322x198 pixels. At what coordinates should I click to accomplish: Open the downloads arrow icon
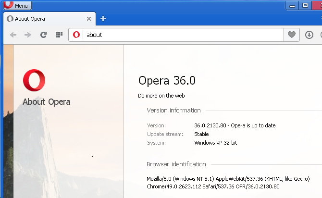pyautogui.click(x=310, y=35)
